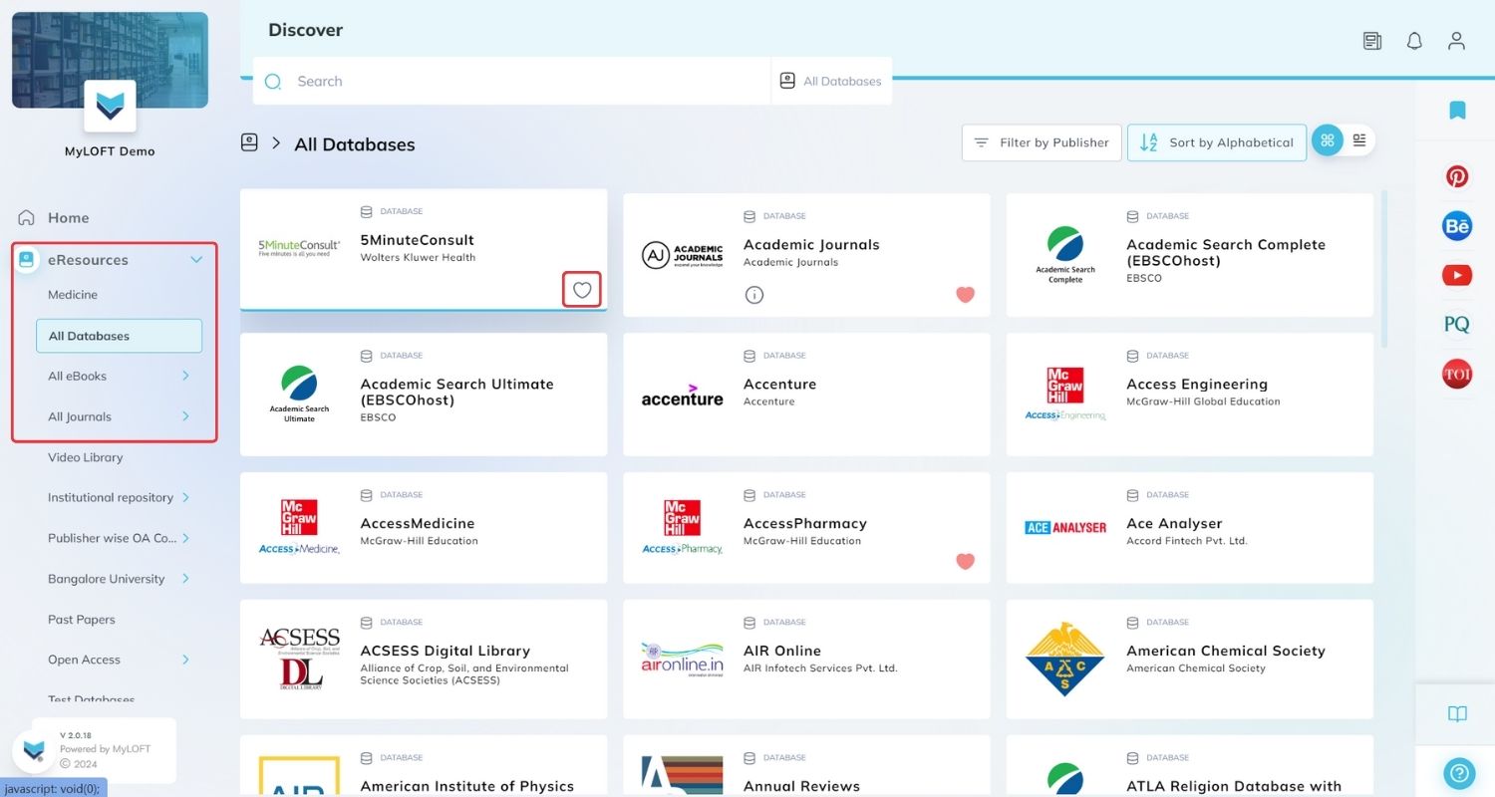Image resolution: width=1495 pixels, height=797 pixels.
Task: Select Medicine in sidebar
Action: [73, 295]
